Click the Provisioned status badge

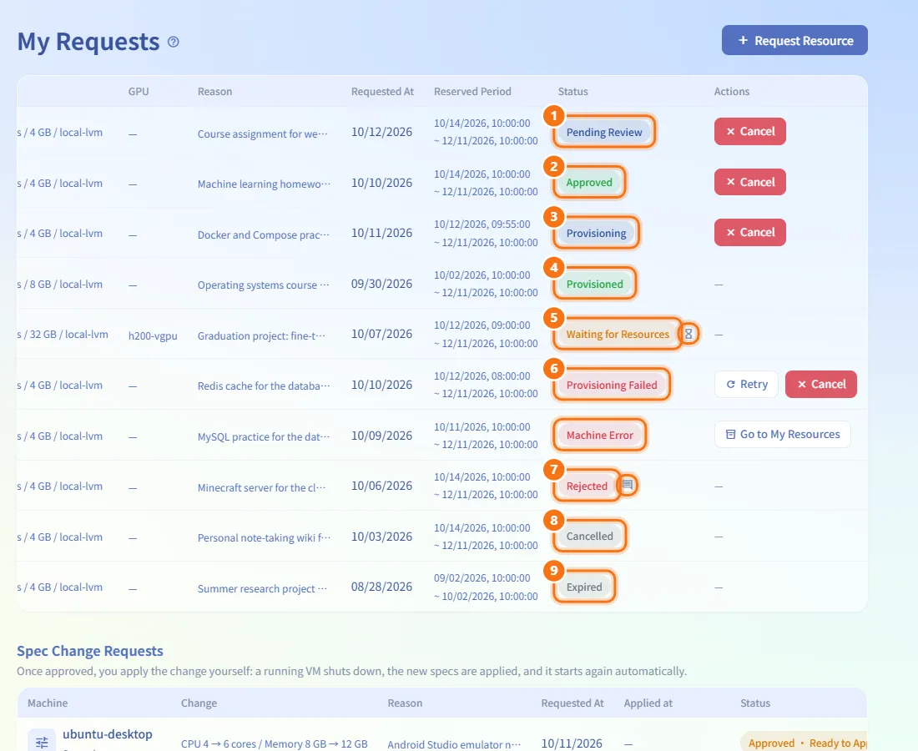(594, 284)
